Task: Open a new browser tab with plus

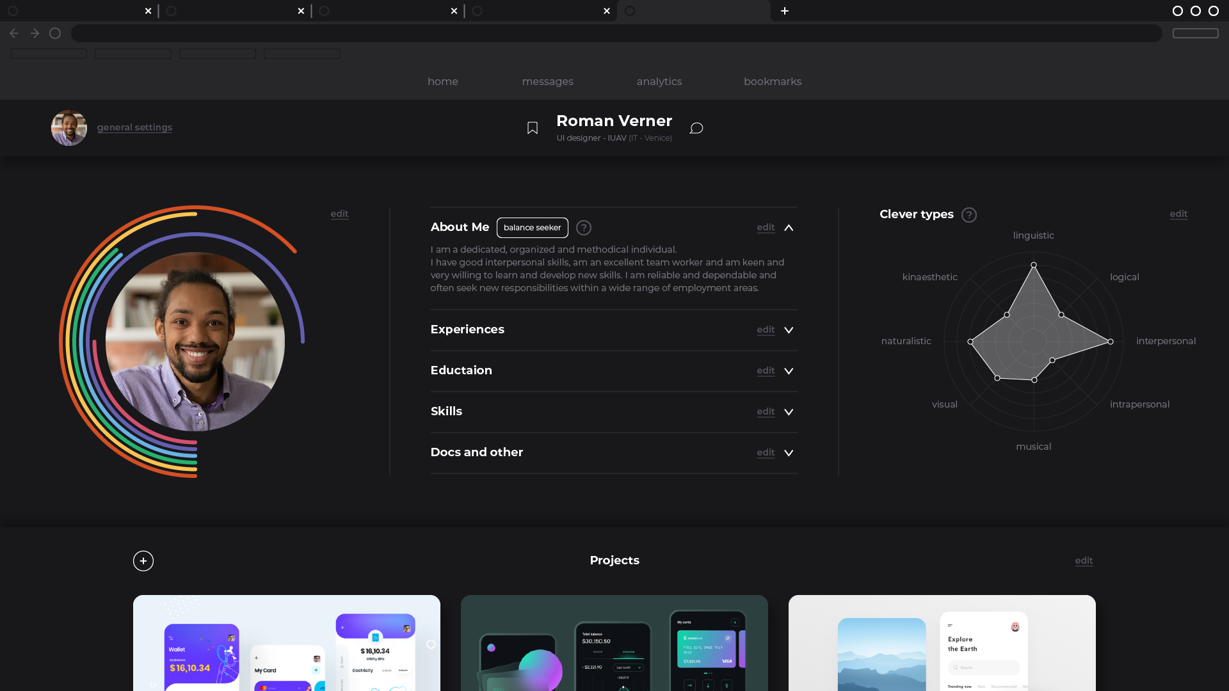Action: tap(785, 11)
